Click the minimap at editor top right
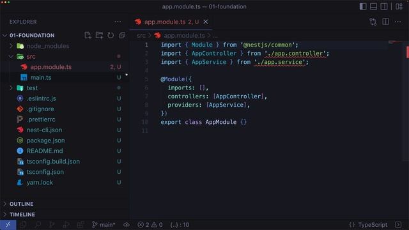The width and height of the screenshot is (409, 230). pyautogui.click(x=396, y=43)
